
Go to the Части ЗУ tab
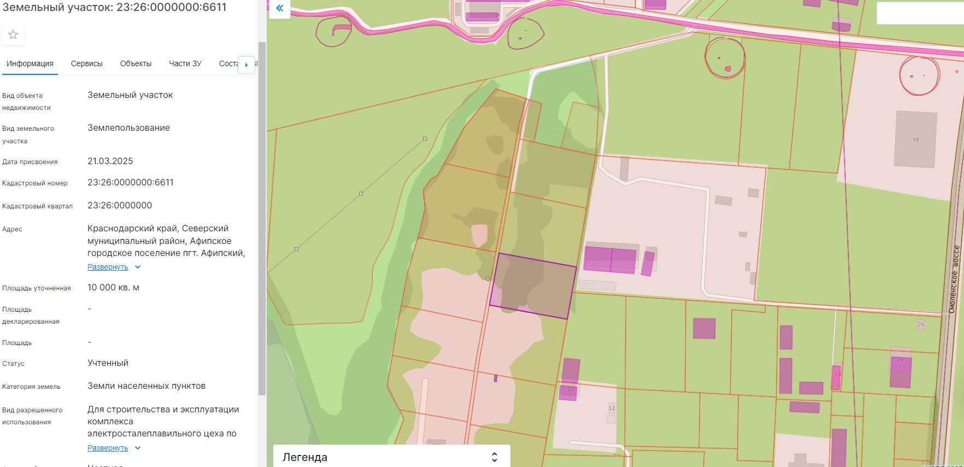pyautogui.click(x=185, y=63)
